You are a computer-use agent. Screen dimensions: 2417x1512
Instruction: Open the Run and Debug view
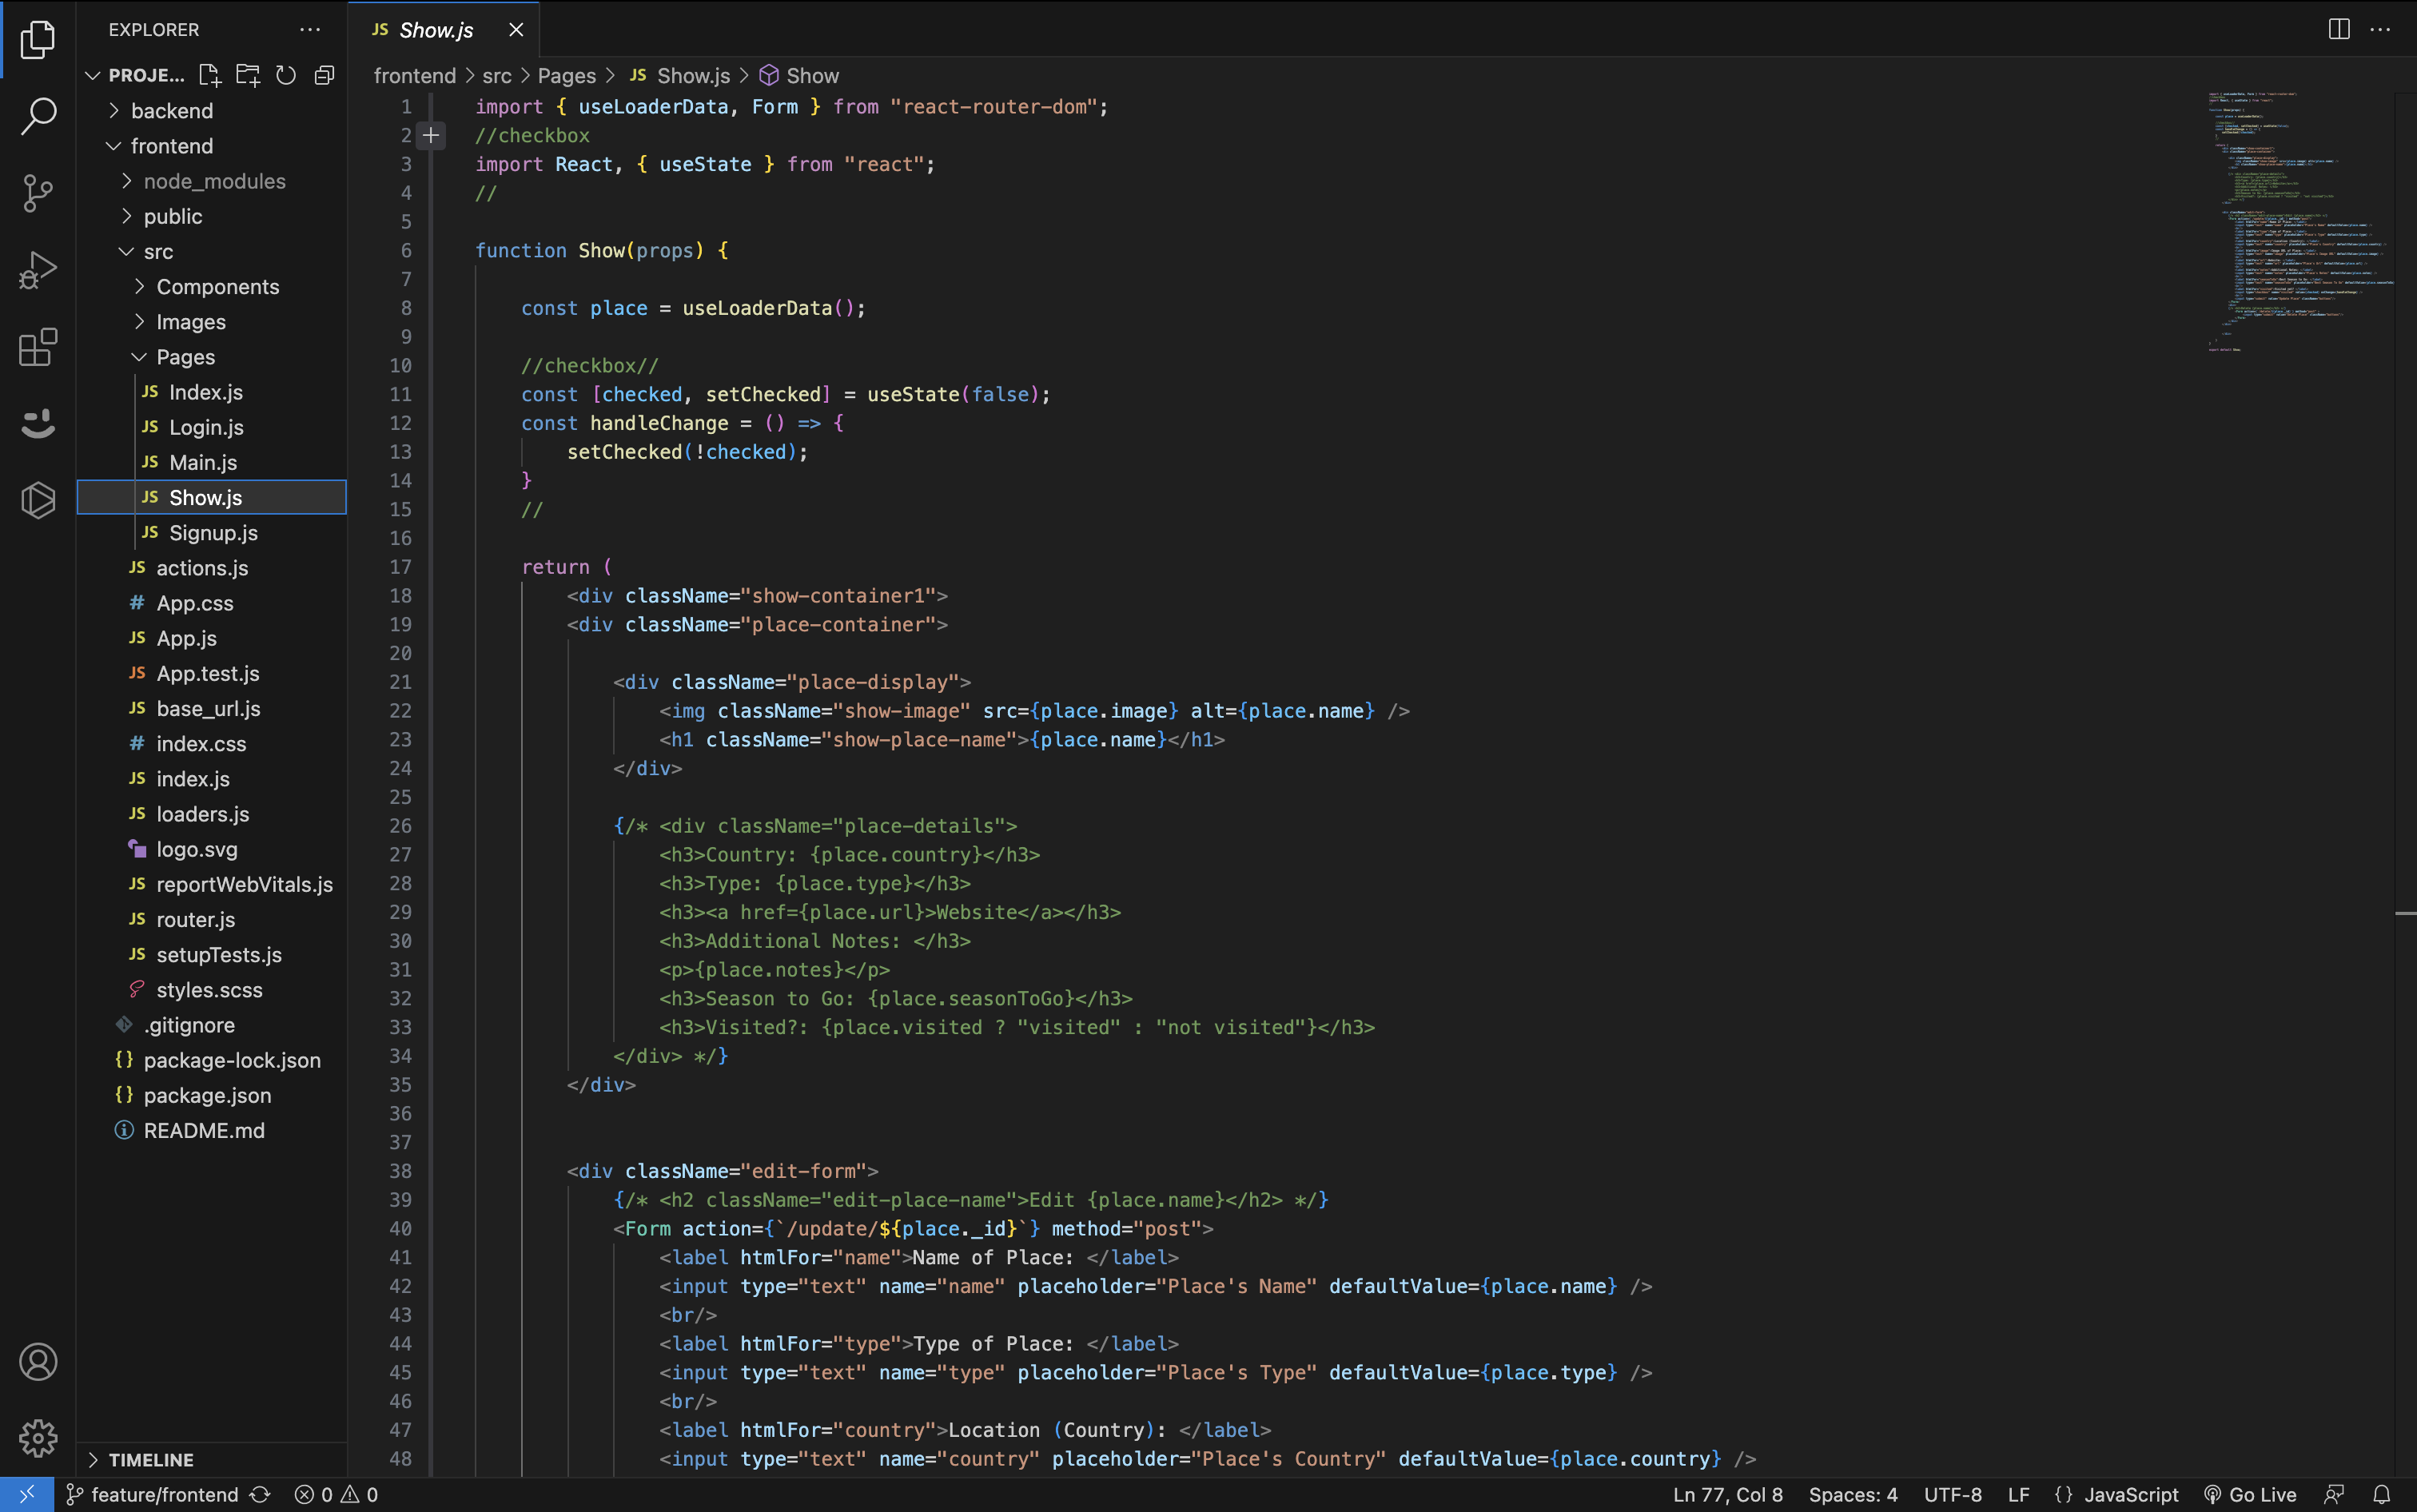[x=38, y=270]
